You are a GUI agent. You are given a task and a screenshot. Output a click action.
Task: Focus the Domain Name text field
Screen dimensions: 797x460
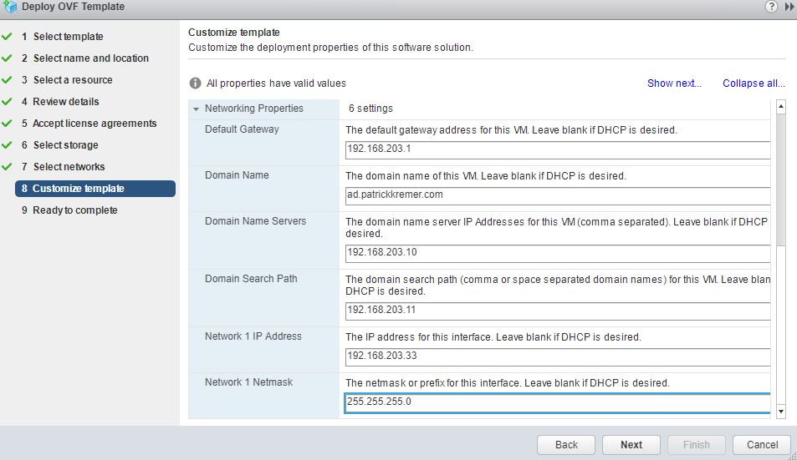(557, 195)
